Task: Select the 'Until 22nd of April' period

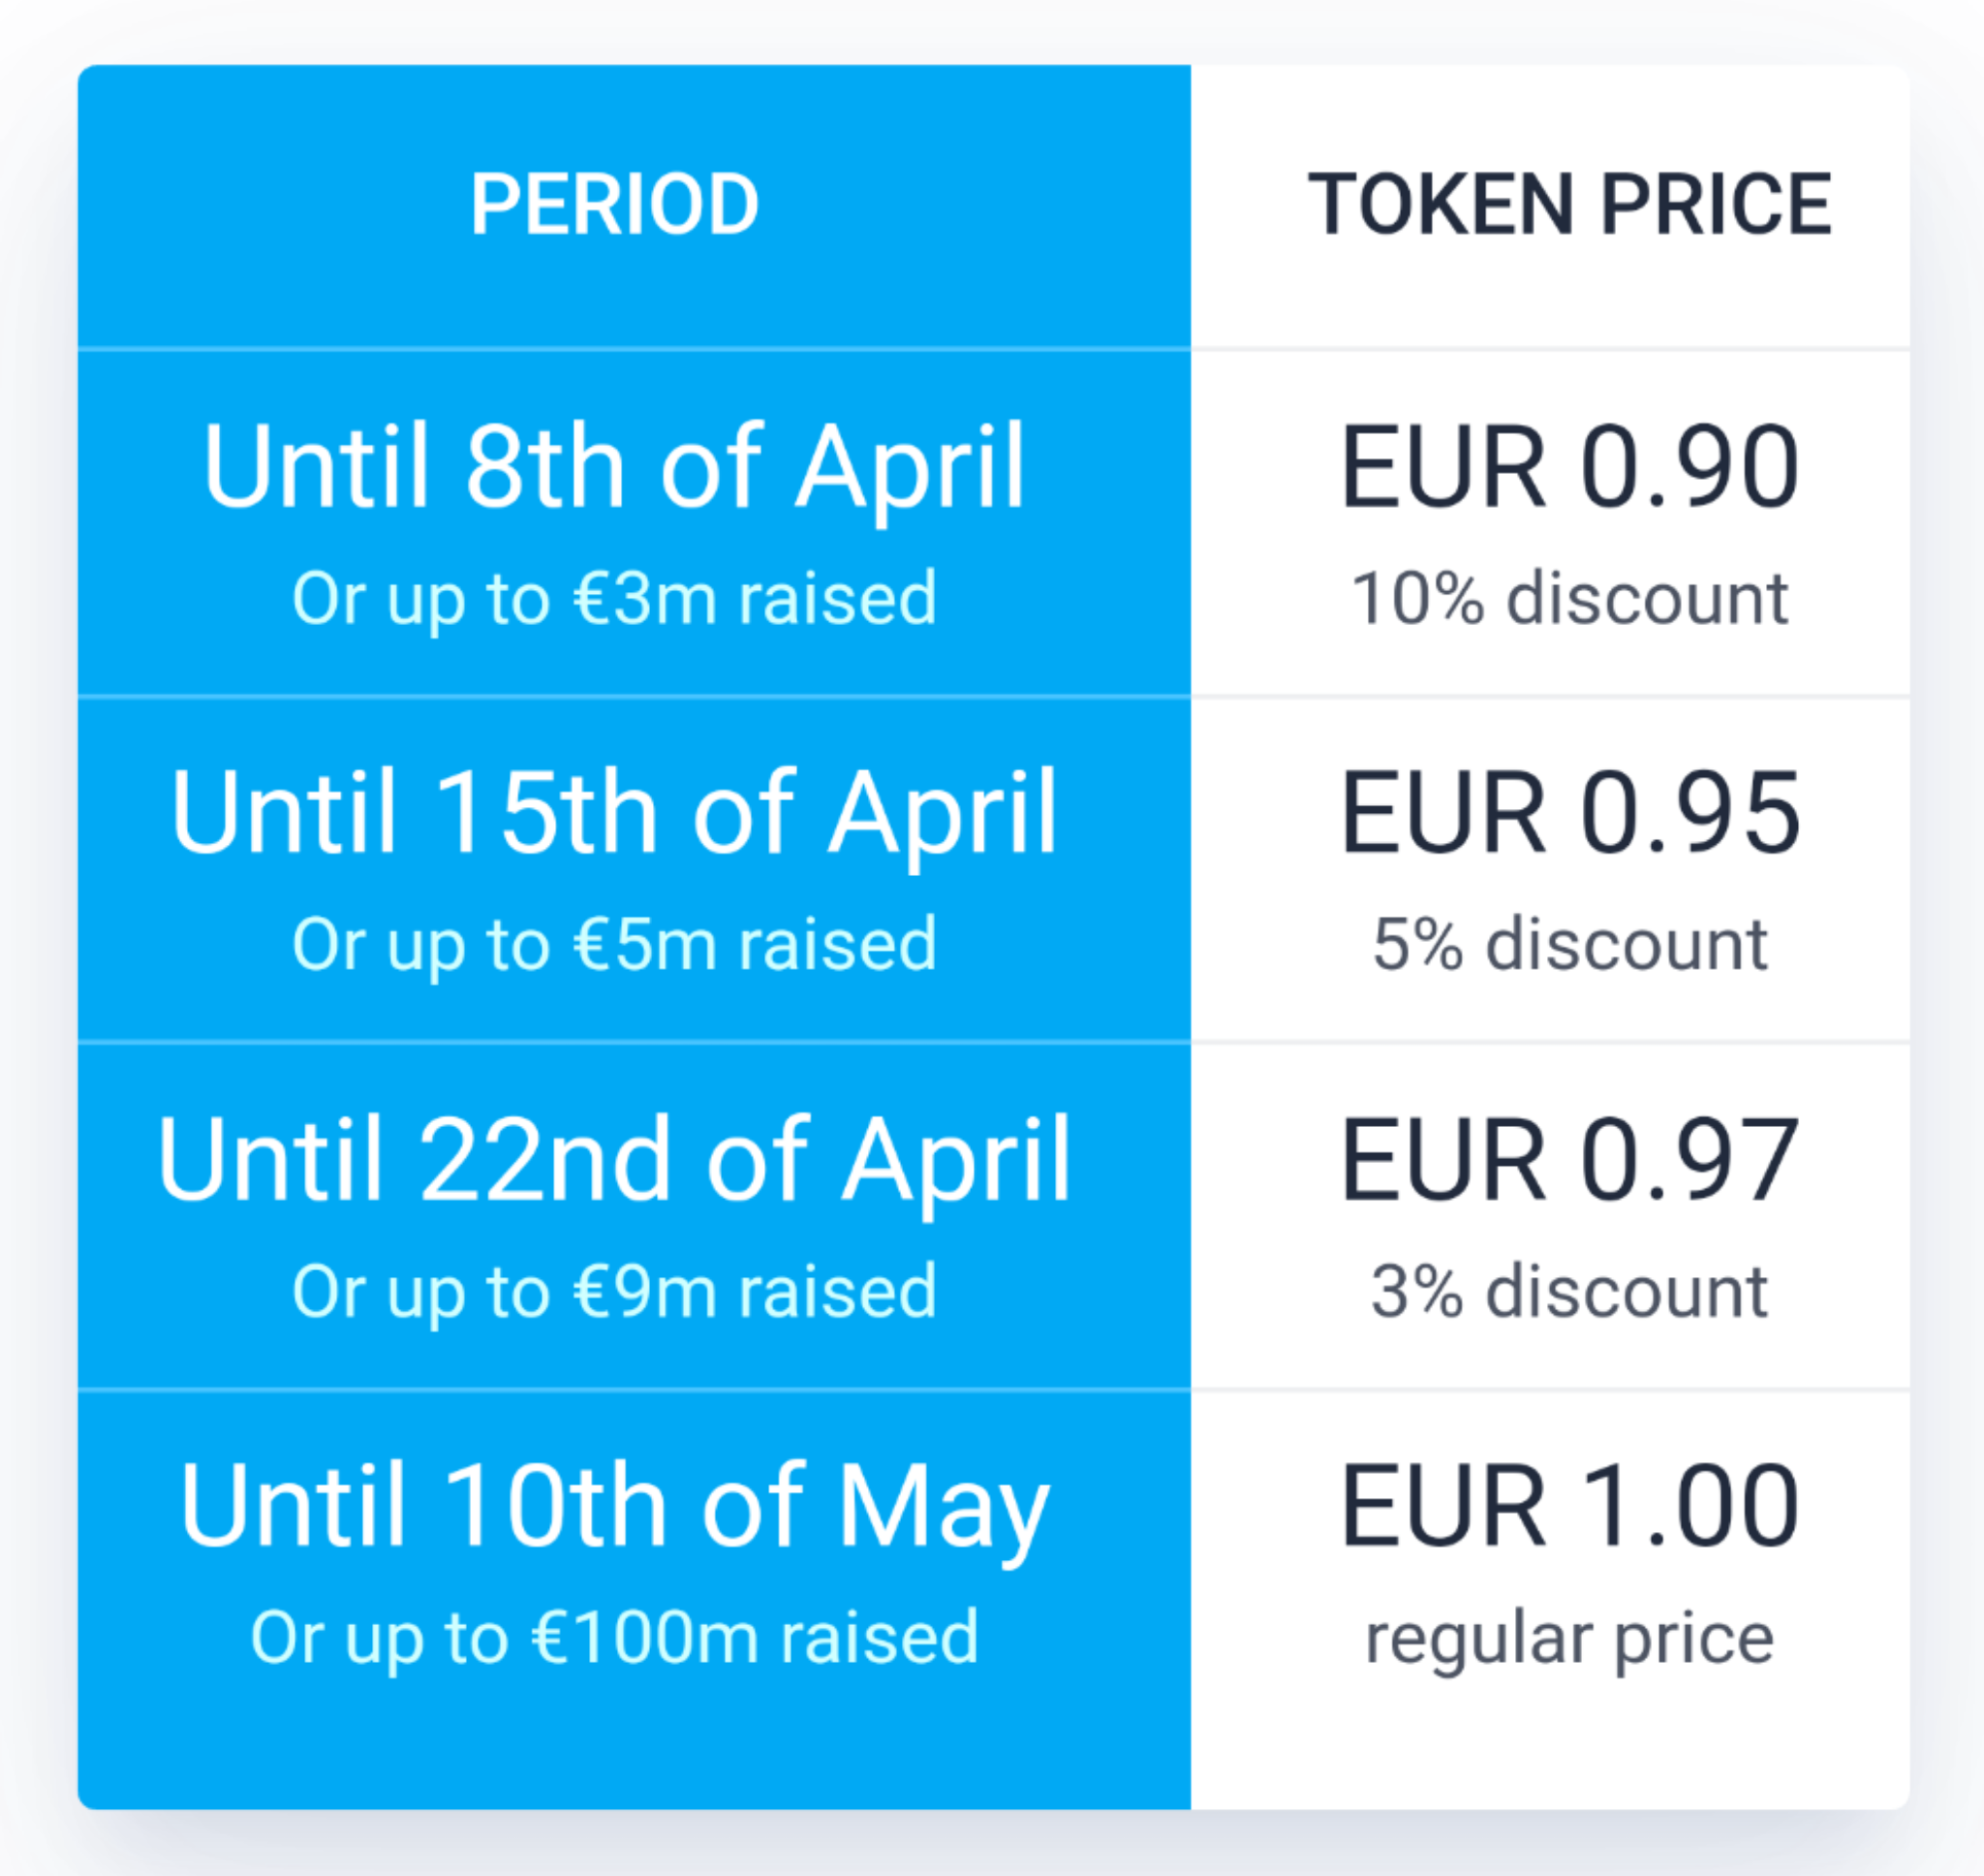Action: click(x=613, y=1160)
